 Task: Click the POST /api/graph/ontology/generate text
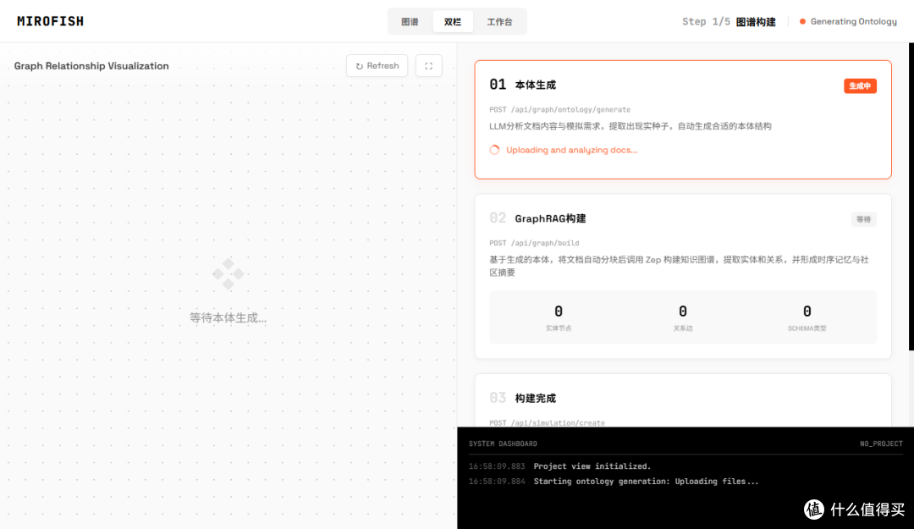pyautogui.click(x=559, y=109)
